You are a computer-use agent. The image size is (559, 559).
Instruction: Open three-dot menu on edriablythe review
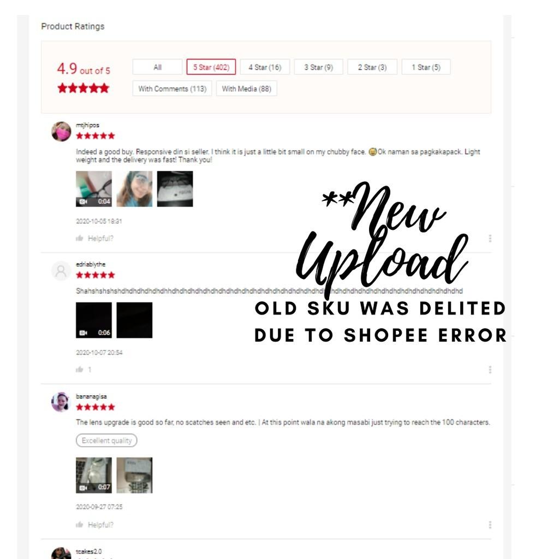(490, 370)
